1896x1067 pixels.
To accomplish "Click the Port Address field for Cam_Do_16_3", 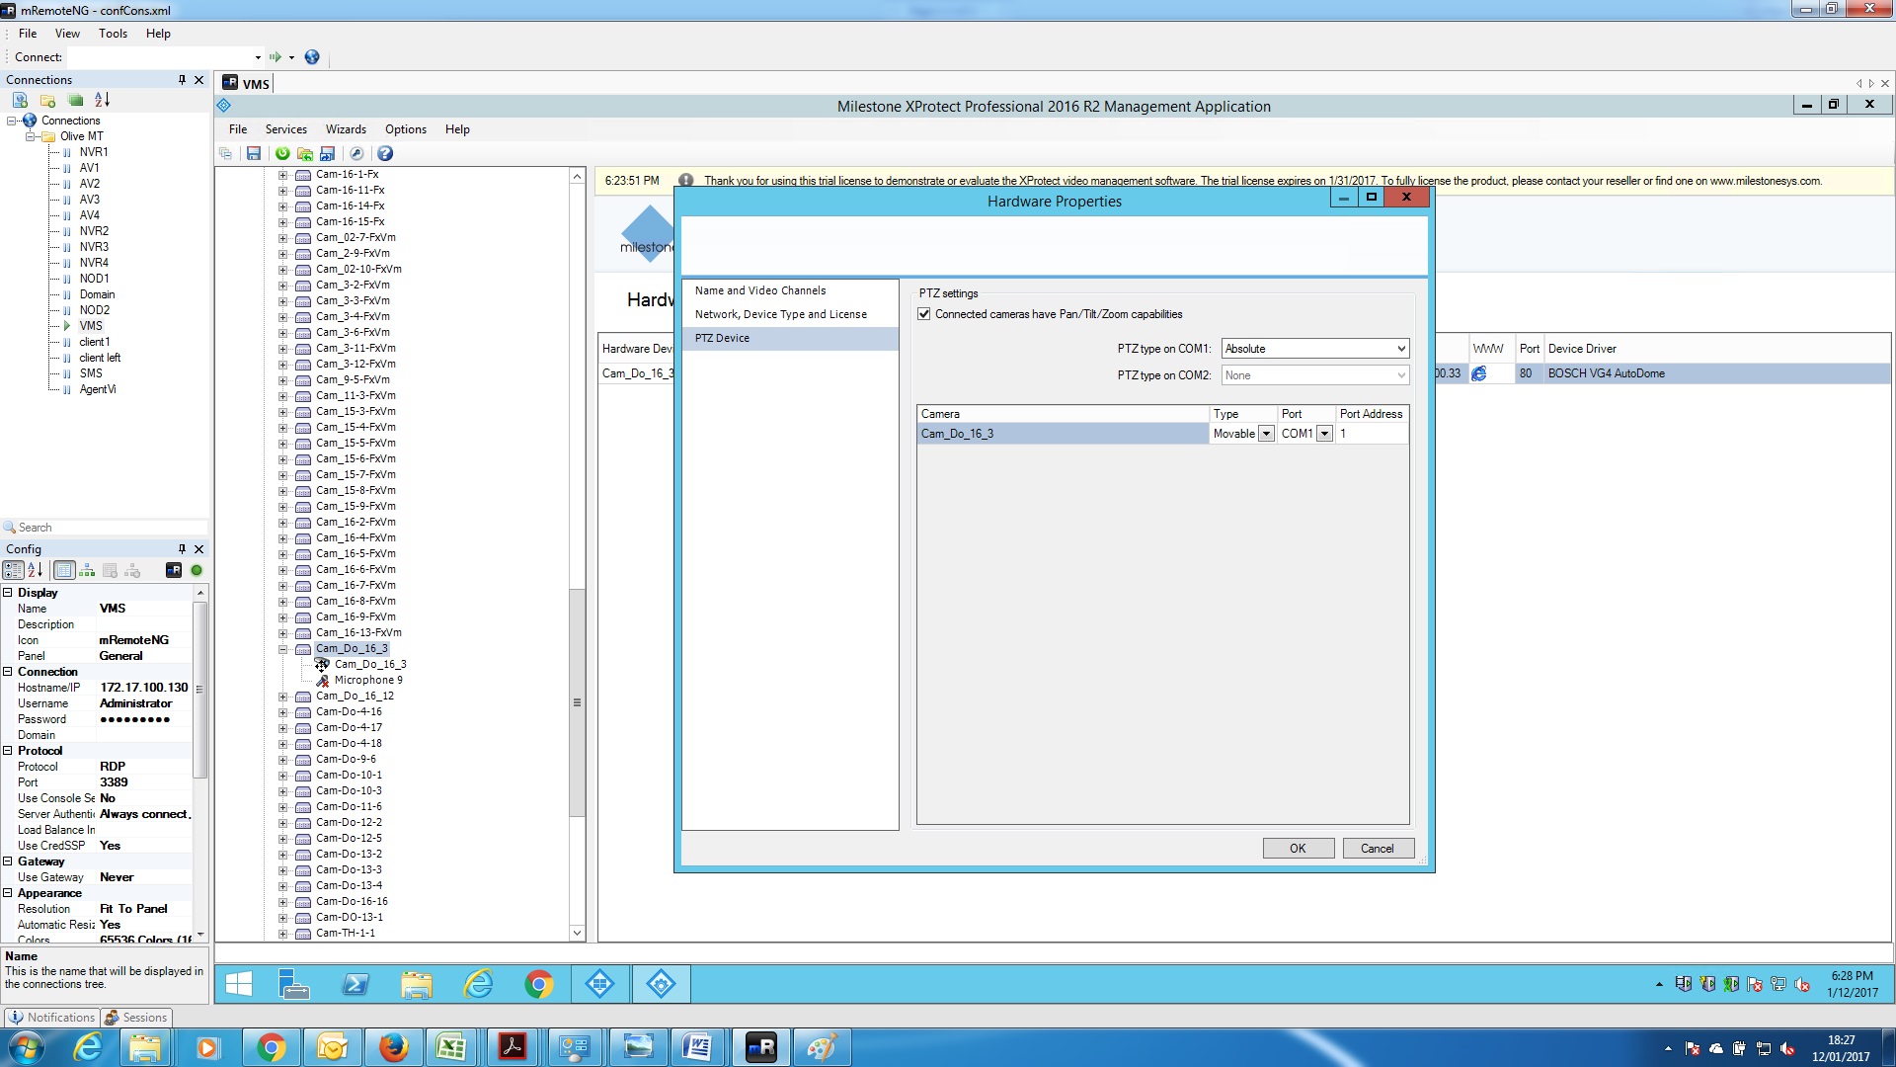I will click(x=1371, y=434).
